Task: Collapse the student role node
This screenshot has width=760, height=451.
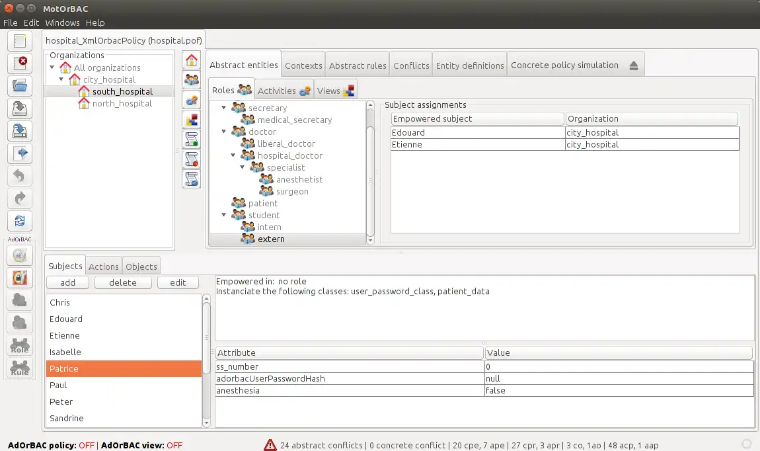Action: pyautogui.click(x=224, y=215)
